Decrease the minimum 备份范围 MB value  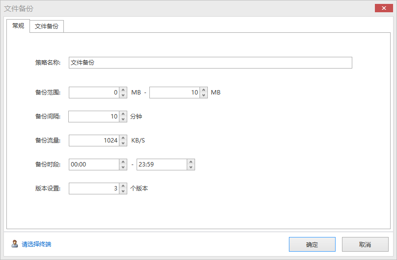(x=123, y=95)
